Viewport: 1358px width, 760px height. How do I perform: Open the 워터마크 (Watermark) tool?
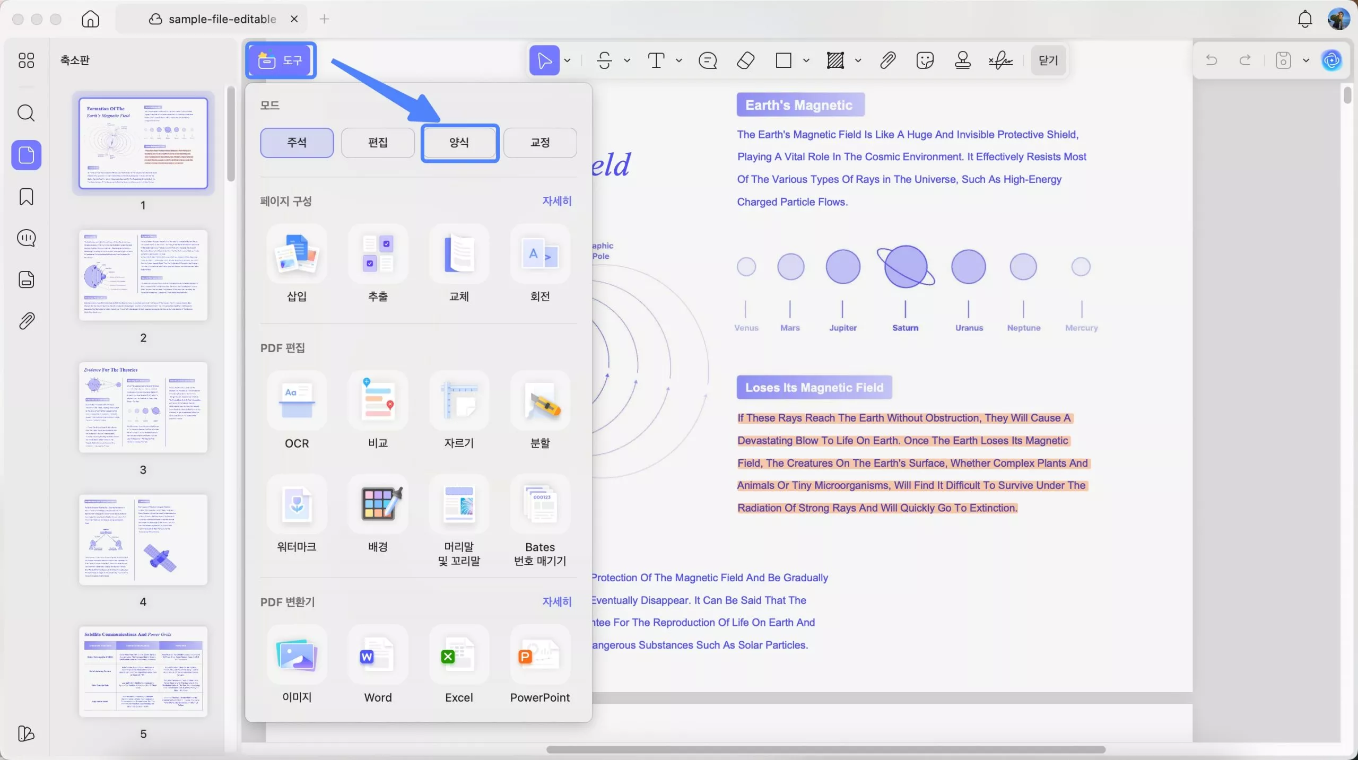(x=297, y=514)
